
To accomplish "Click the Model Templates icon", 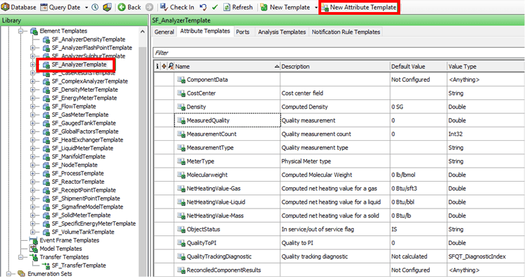I will pyautogui.click(x=34, y=249).
